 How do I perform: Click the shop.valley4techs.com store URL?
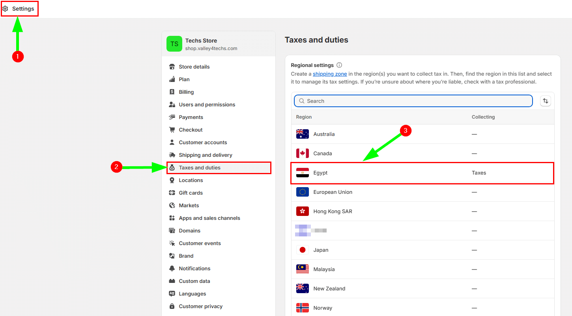[211, 48]
